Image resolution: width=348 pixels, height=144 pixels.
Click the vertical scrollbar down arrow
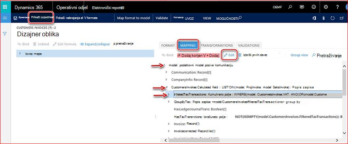click(x=344, y=133)
